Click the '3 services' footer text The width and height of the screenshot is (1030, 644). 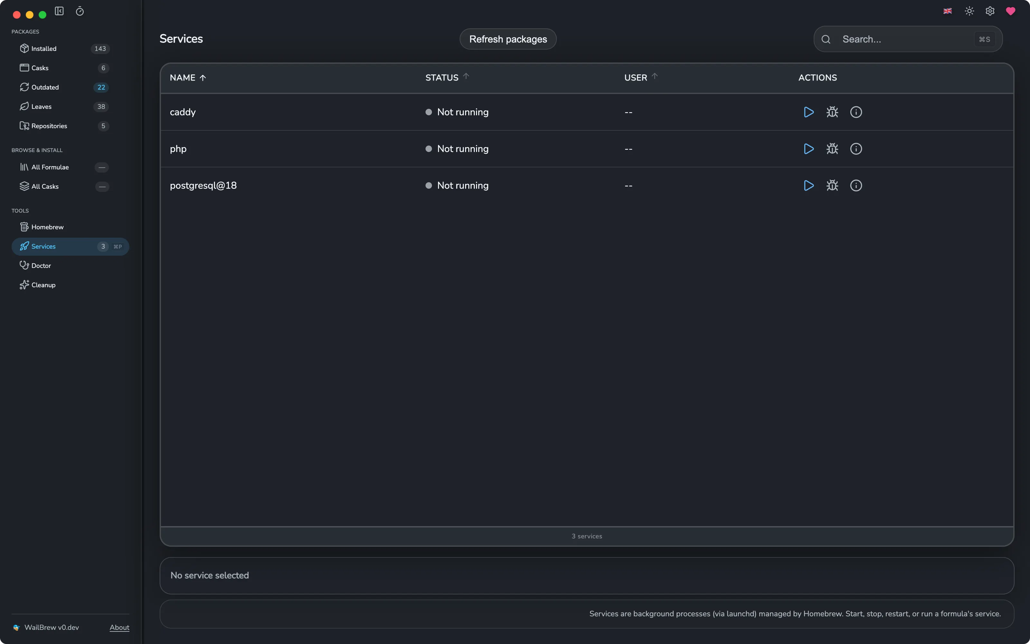coord(586,536)
